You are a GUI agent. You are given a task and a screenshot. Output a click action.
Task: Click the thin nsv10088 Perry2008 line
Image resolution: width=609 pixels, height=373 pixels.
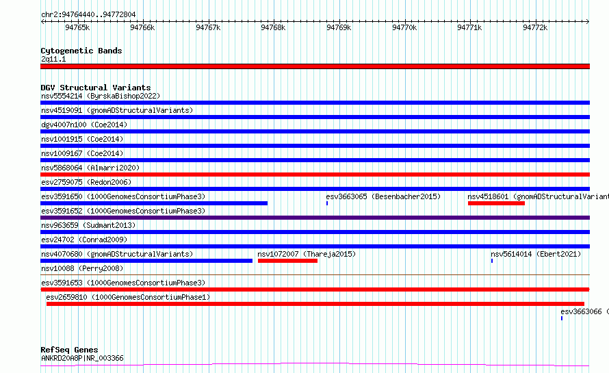pos(315,274)
